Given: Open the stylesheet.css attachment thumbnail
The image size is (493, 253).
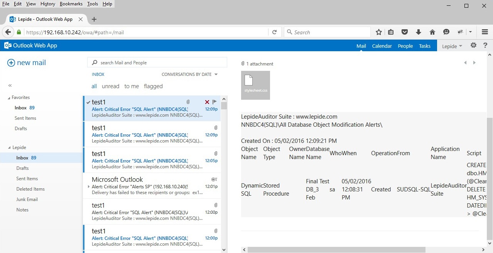Looking at the screenshot, I should point(255,85).
